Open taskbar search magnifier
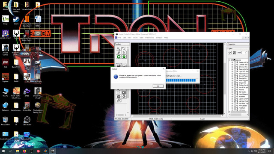The width and height of the screenshot is (274, 154). 10,151
